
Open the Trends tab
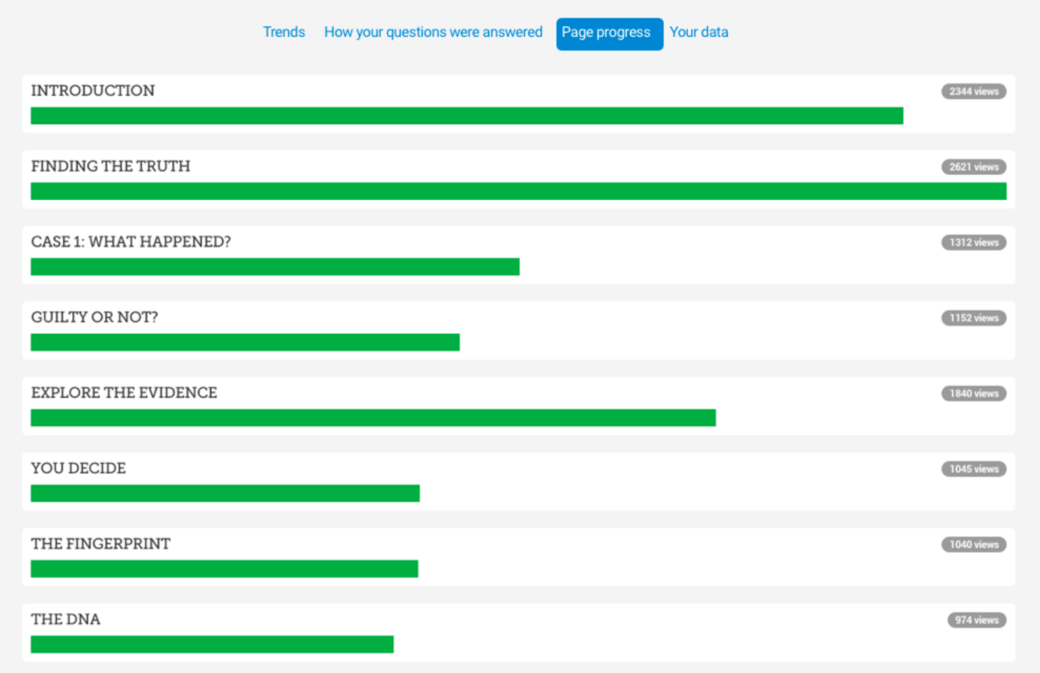pos(284,32)
